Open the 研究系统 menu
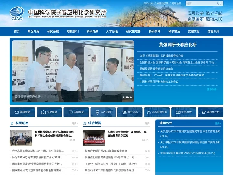Screen dimensions: 233x175 pyautogui.click(x=53, y=31)
